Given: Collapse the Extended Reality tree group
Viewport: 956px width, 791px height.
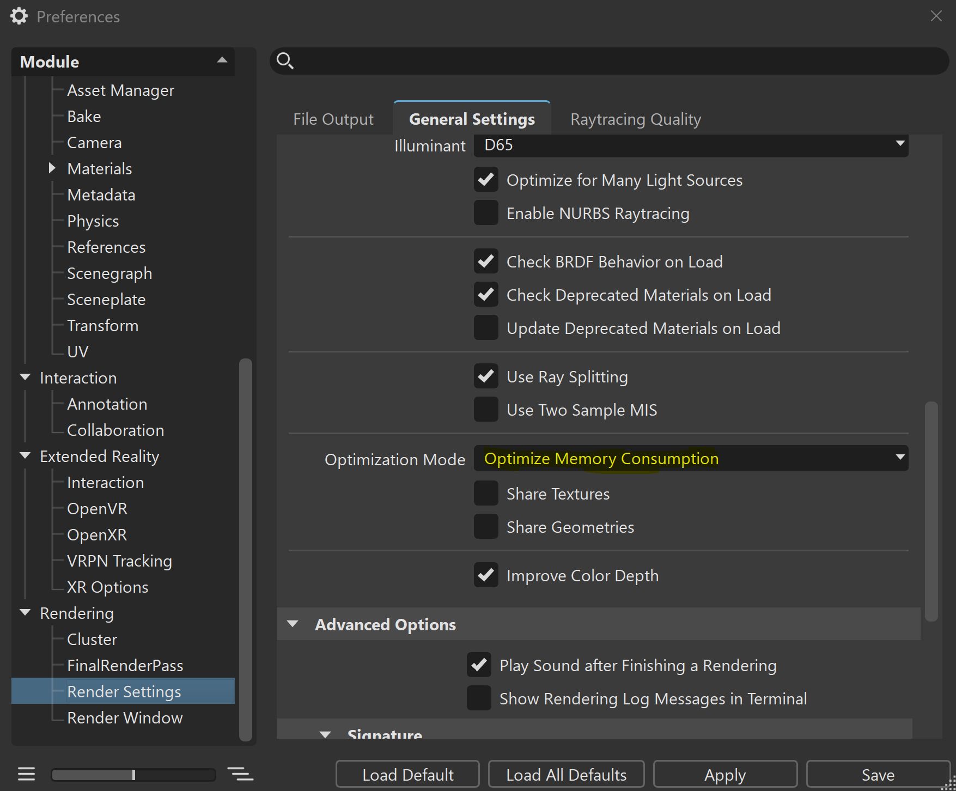Looking at the screenshot, I should tap(25, 455).
